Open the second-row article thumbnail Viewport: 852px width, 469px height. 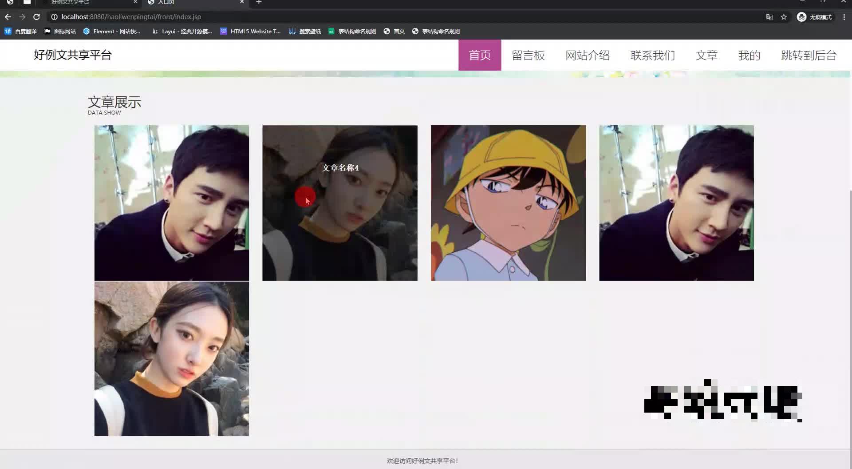pos(172,359)
